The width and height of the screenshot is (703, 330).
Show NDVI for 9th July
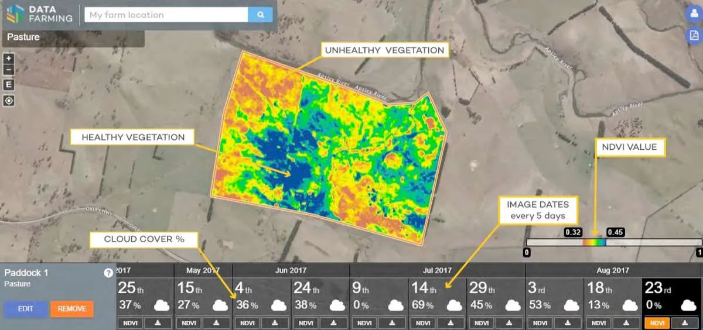pos(364,323)
